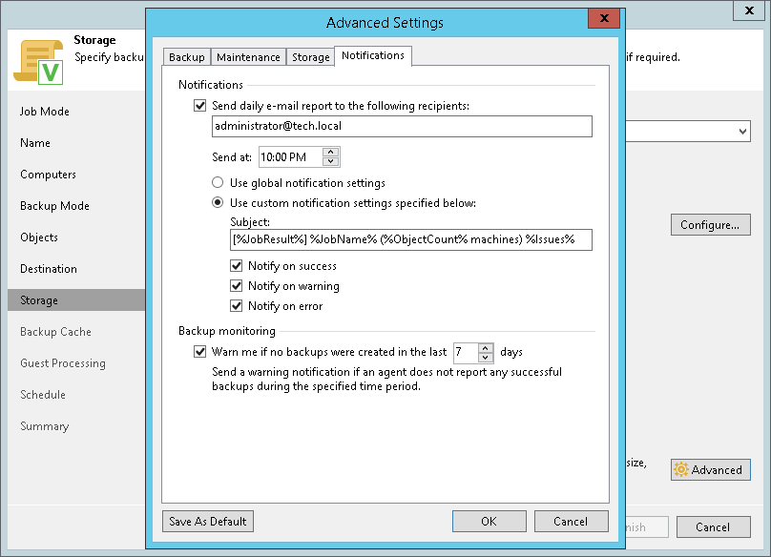The width and height of the screenshot is (771, 557).
Task: Disable Notify on warning checkbox
Action: (x=237, y=286)
